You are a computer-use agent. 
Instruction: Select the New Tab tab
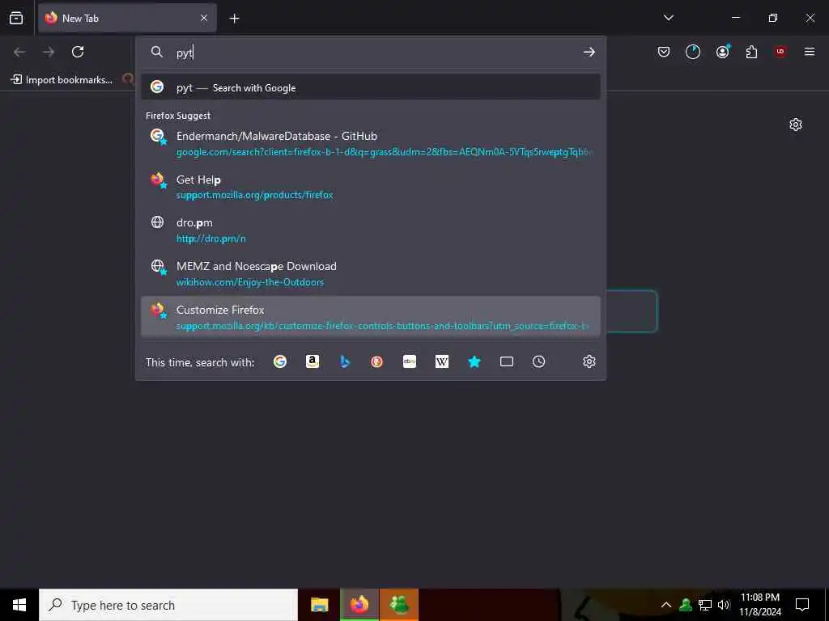coord(127,18)
